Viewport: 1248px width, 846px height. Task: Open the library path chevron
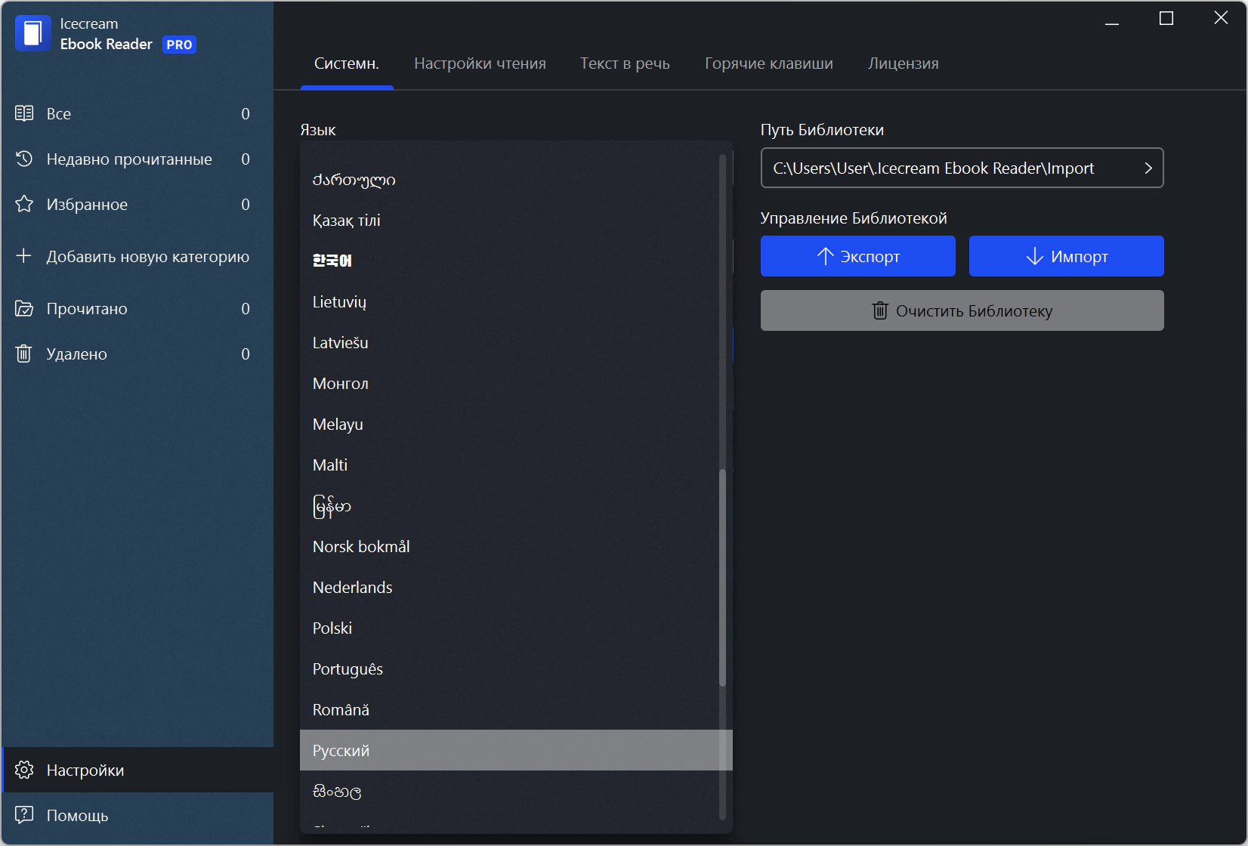(1148, 168)
